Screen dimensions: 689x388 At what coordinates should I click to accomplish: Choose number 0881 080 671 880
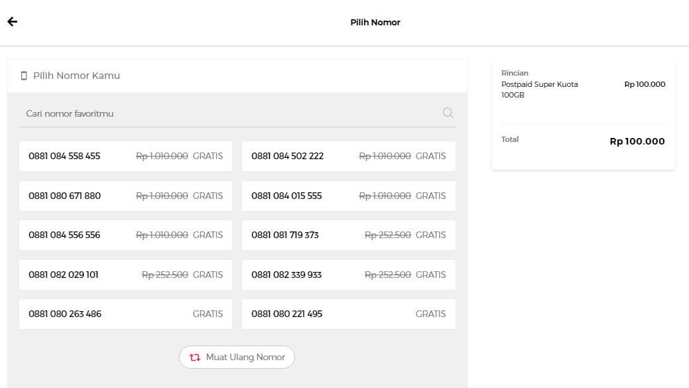(125, 196)
